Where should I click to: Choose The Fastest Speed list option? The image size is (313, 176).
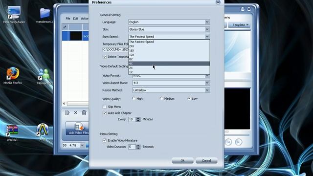pos(169,42)
